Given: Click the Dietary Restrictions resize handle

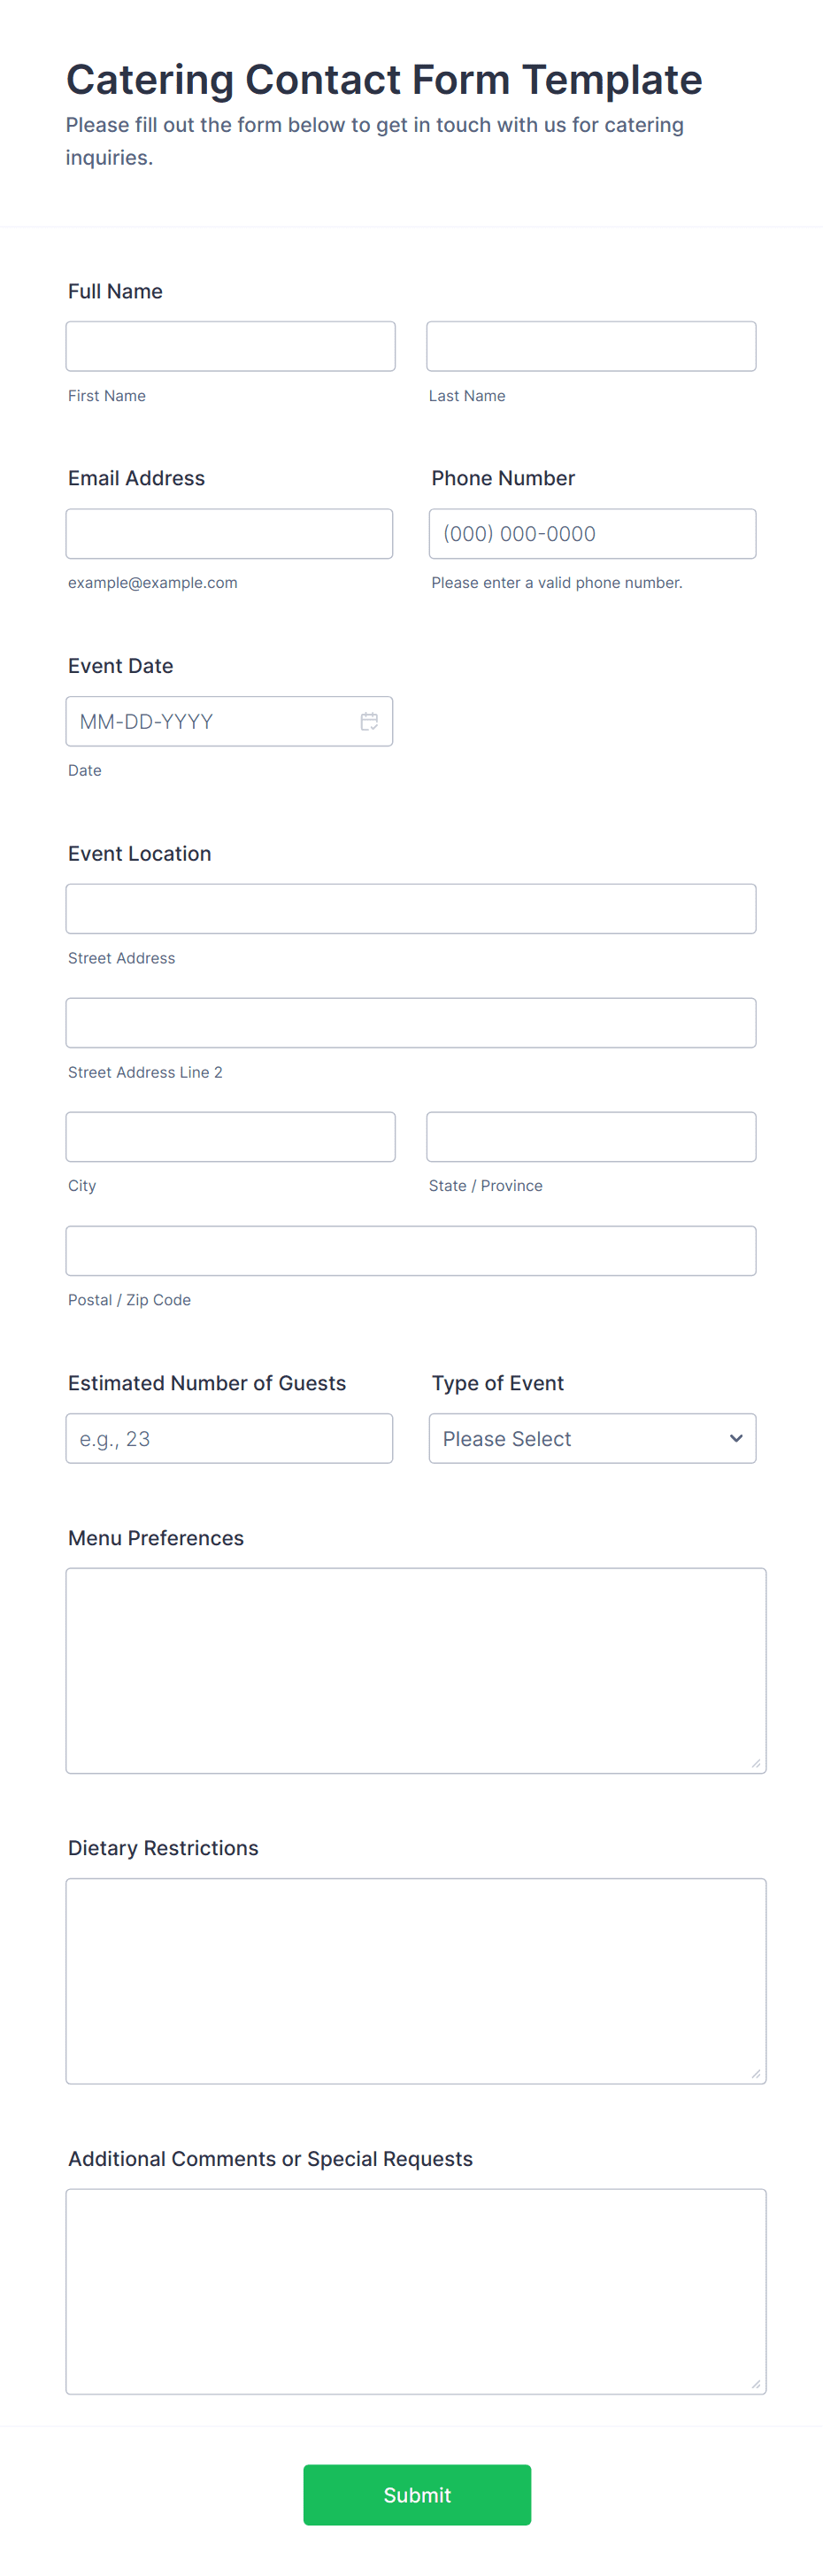Looking at the screenshot, I should 756,2072.
